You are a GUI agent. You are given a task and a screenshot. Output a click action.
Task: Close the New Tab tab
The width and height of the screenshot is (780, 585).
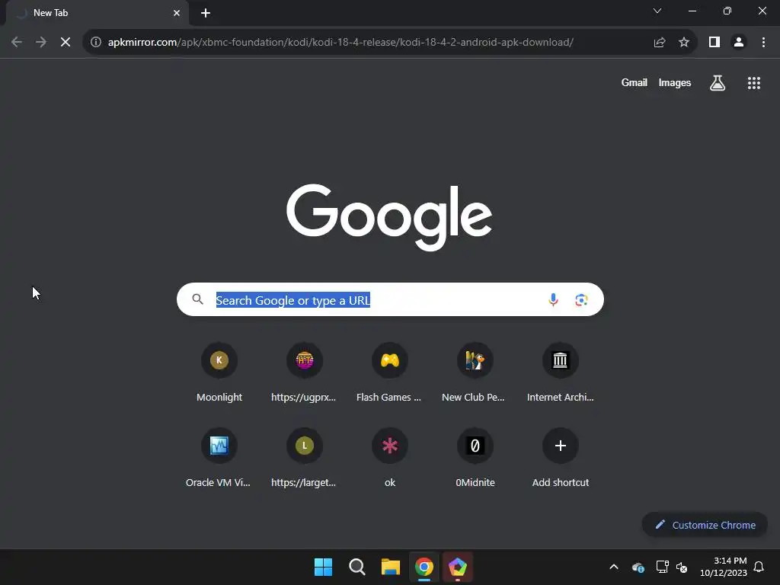pyautogui.click(x=177, y=13)
